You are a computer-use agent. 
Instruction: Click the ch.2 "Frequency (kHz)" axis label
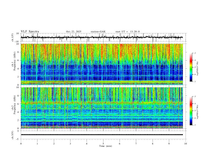tap(15, 104)
